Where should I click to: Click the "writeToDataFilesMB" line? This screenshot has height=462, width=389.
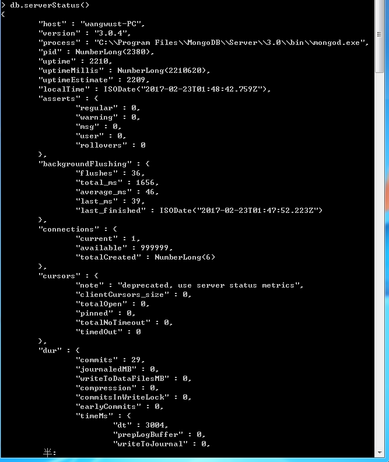pos(134,379)
